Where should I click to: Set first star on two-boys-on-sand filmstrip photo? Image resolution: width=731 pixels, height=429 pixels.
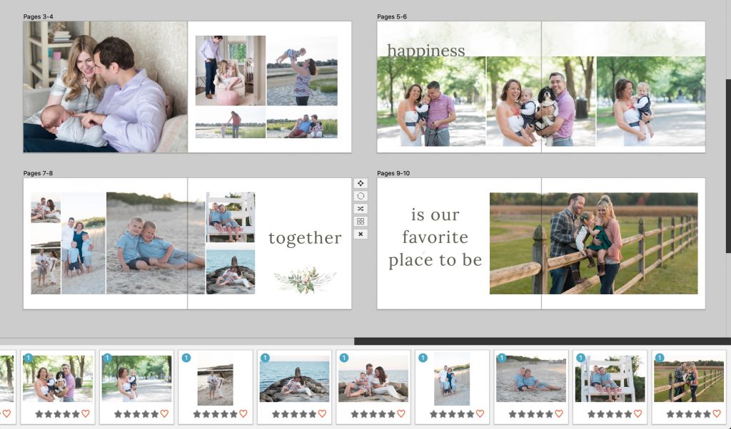[513, 413]
